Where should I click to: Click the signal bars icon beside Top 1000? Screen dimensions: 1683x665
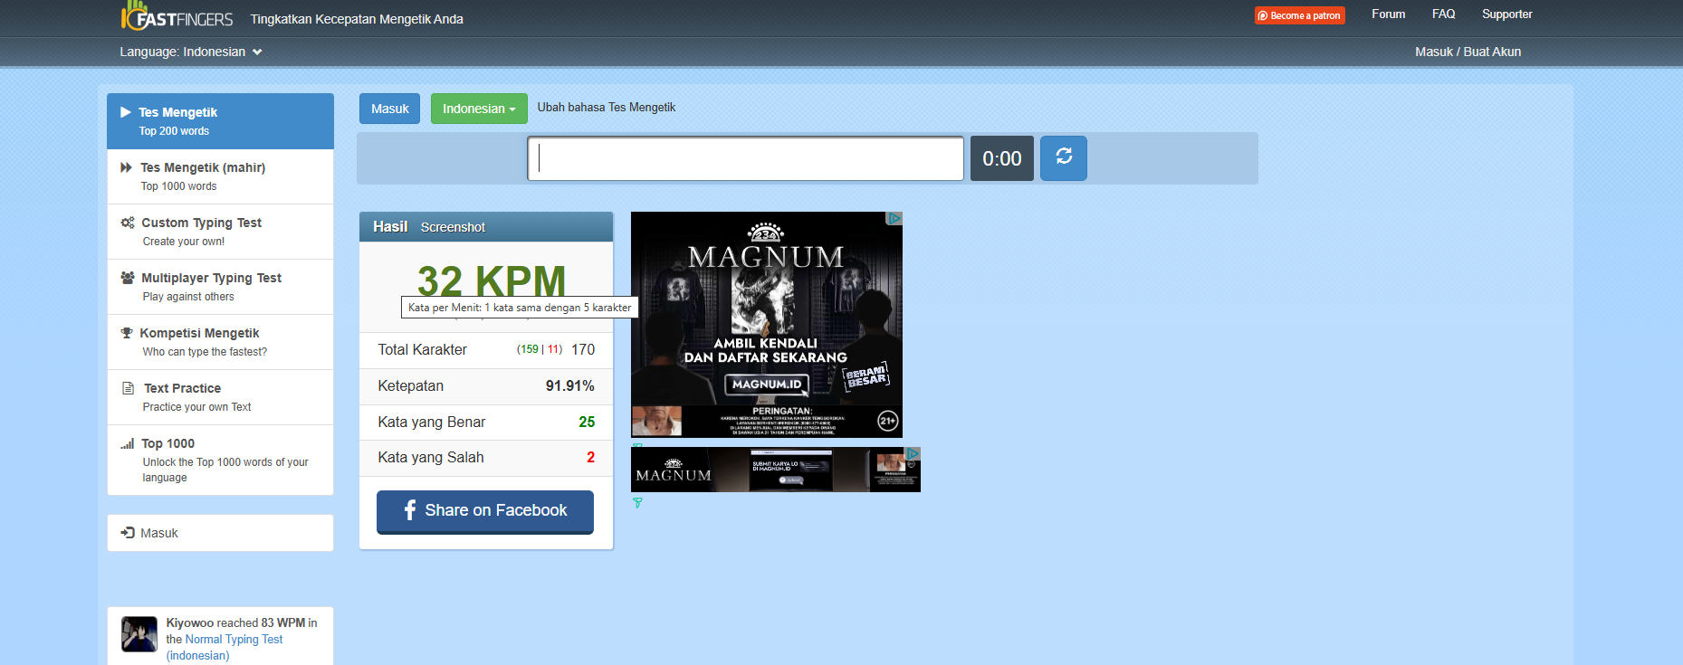coord(128,443)
